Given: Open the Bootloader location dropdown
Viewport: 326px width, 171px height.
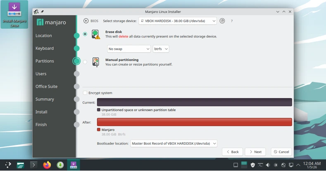Looking at the screenshot, I should [174, 143].
